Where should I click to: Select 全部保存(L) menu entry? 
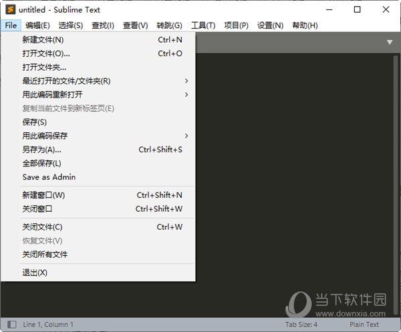(x=98, y=163)
